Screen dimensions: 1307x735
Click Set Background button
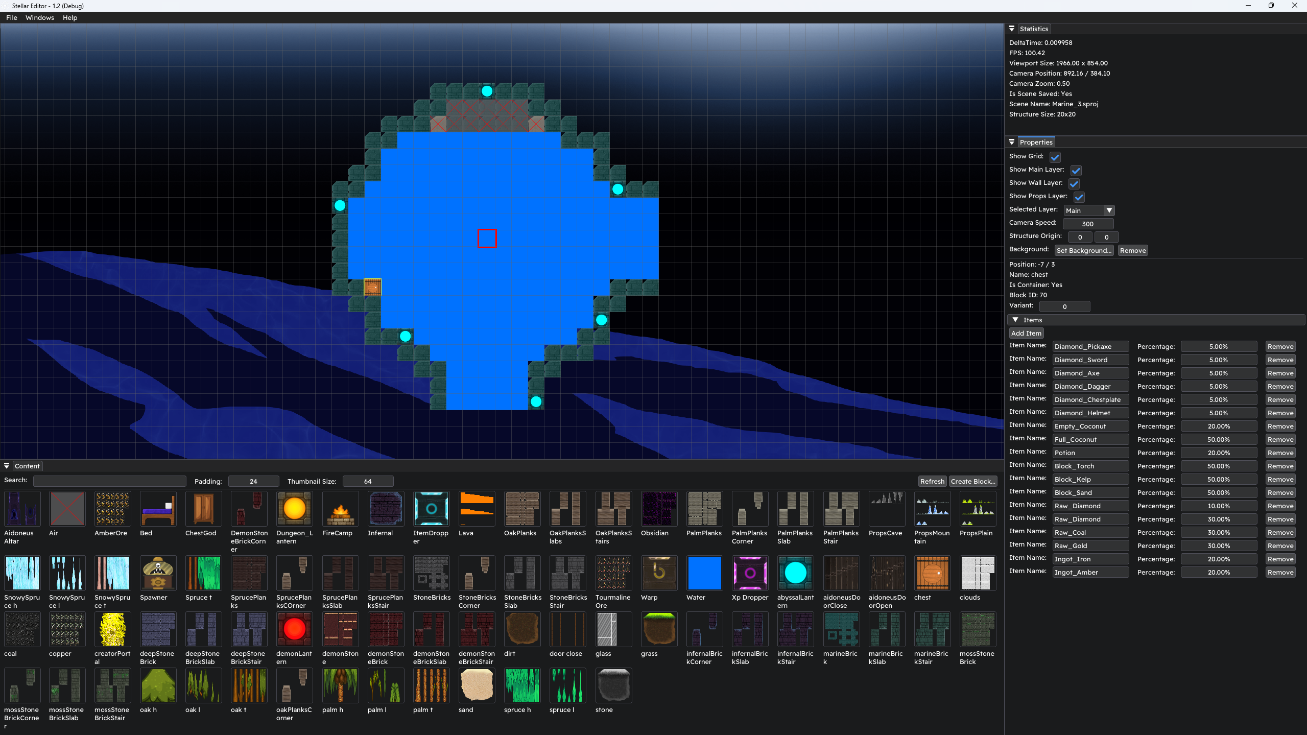(1084, 250)
